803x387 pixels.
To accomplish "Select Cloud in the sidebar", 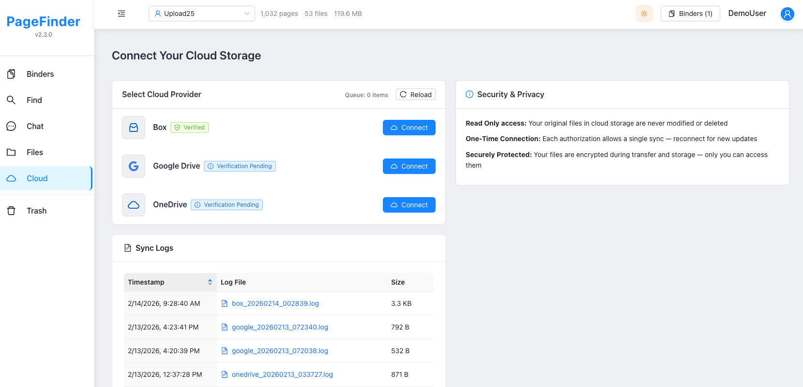I will (x=46, y=178).
